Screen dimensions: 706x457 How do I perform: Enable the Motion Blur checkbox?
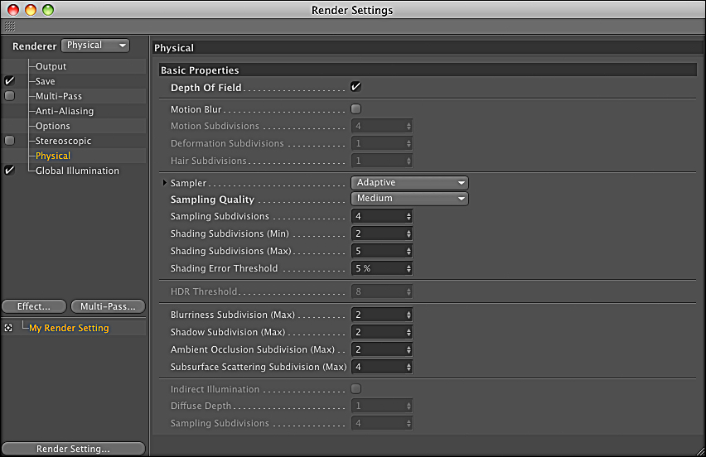click(356, 109)
